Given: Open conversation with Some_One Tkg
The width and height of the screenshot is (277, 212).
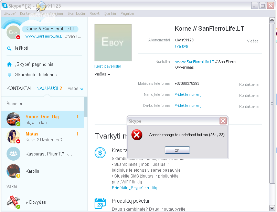Looking at the screenshot, I should (43, 119).
